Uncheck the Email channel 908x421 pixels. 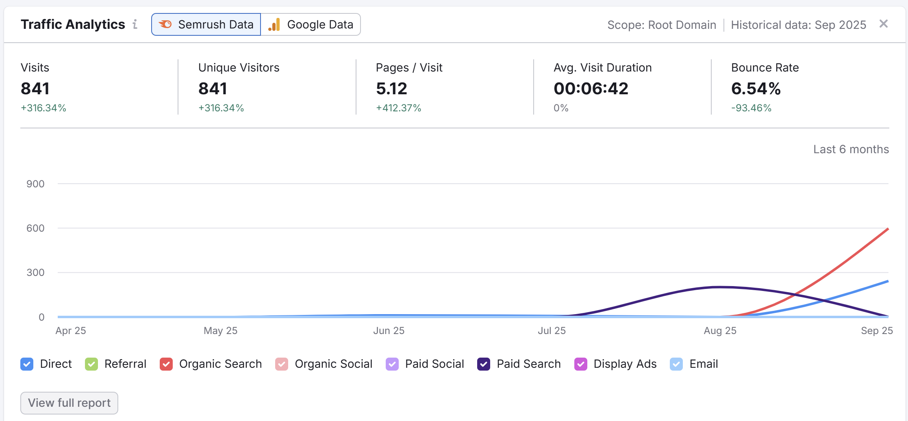(x=676, y=364)
